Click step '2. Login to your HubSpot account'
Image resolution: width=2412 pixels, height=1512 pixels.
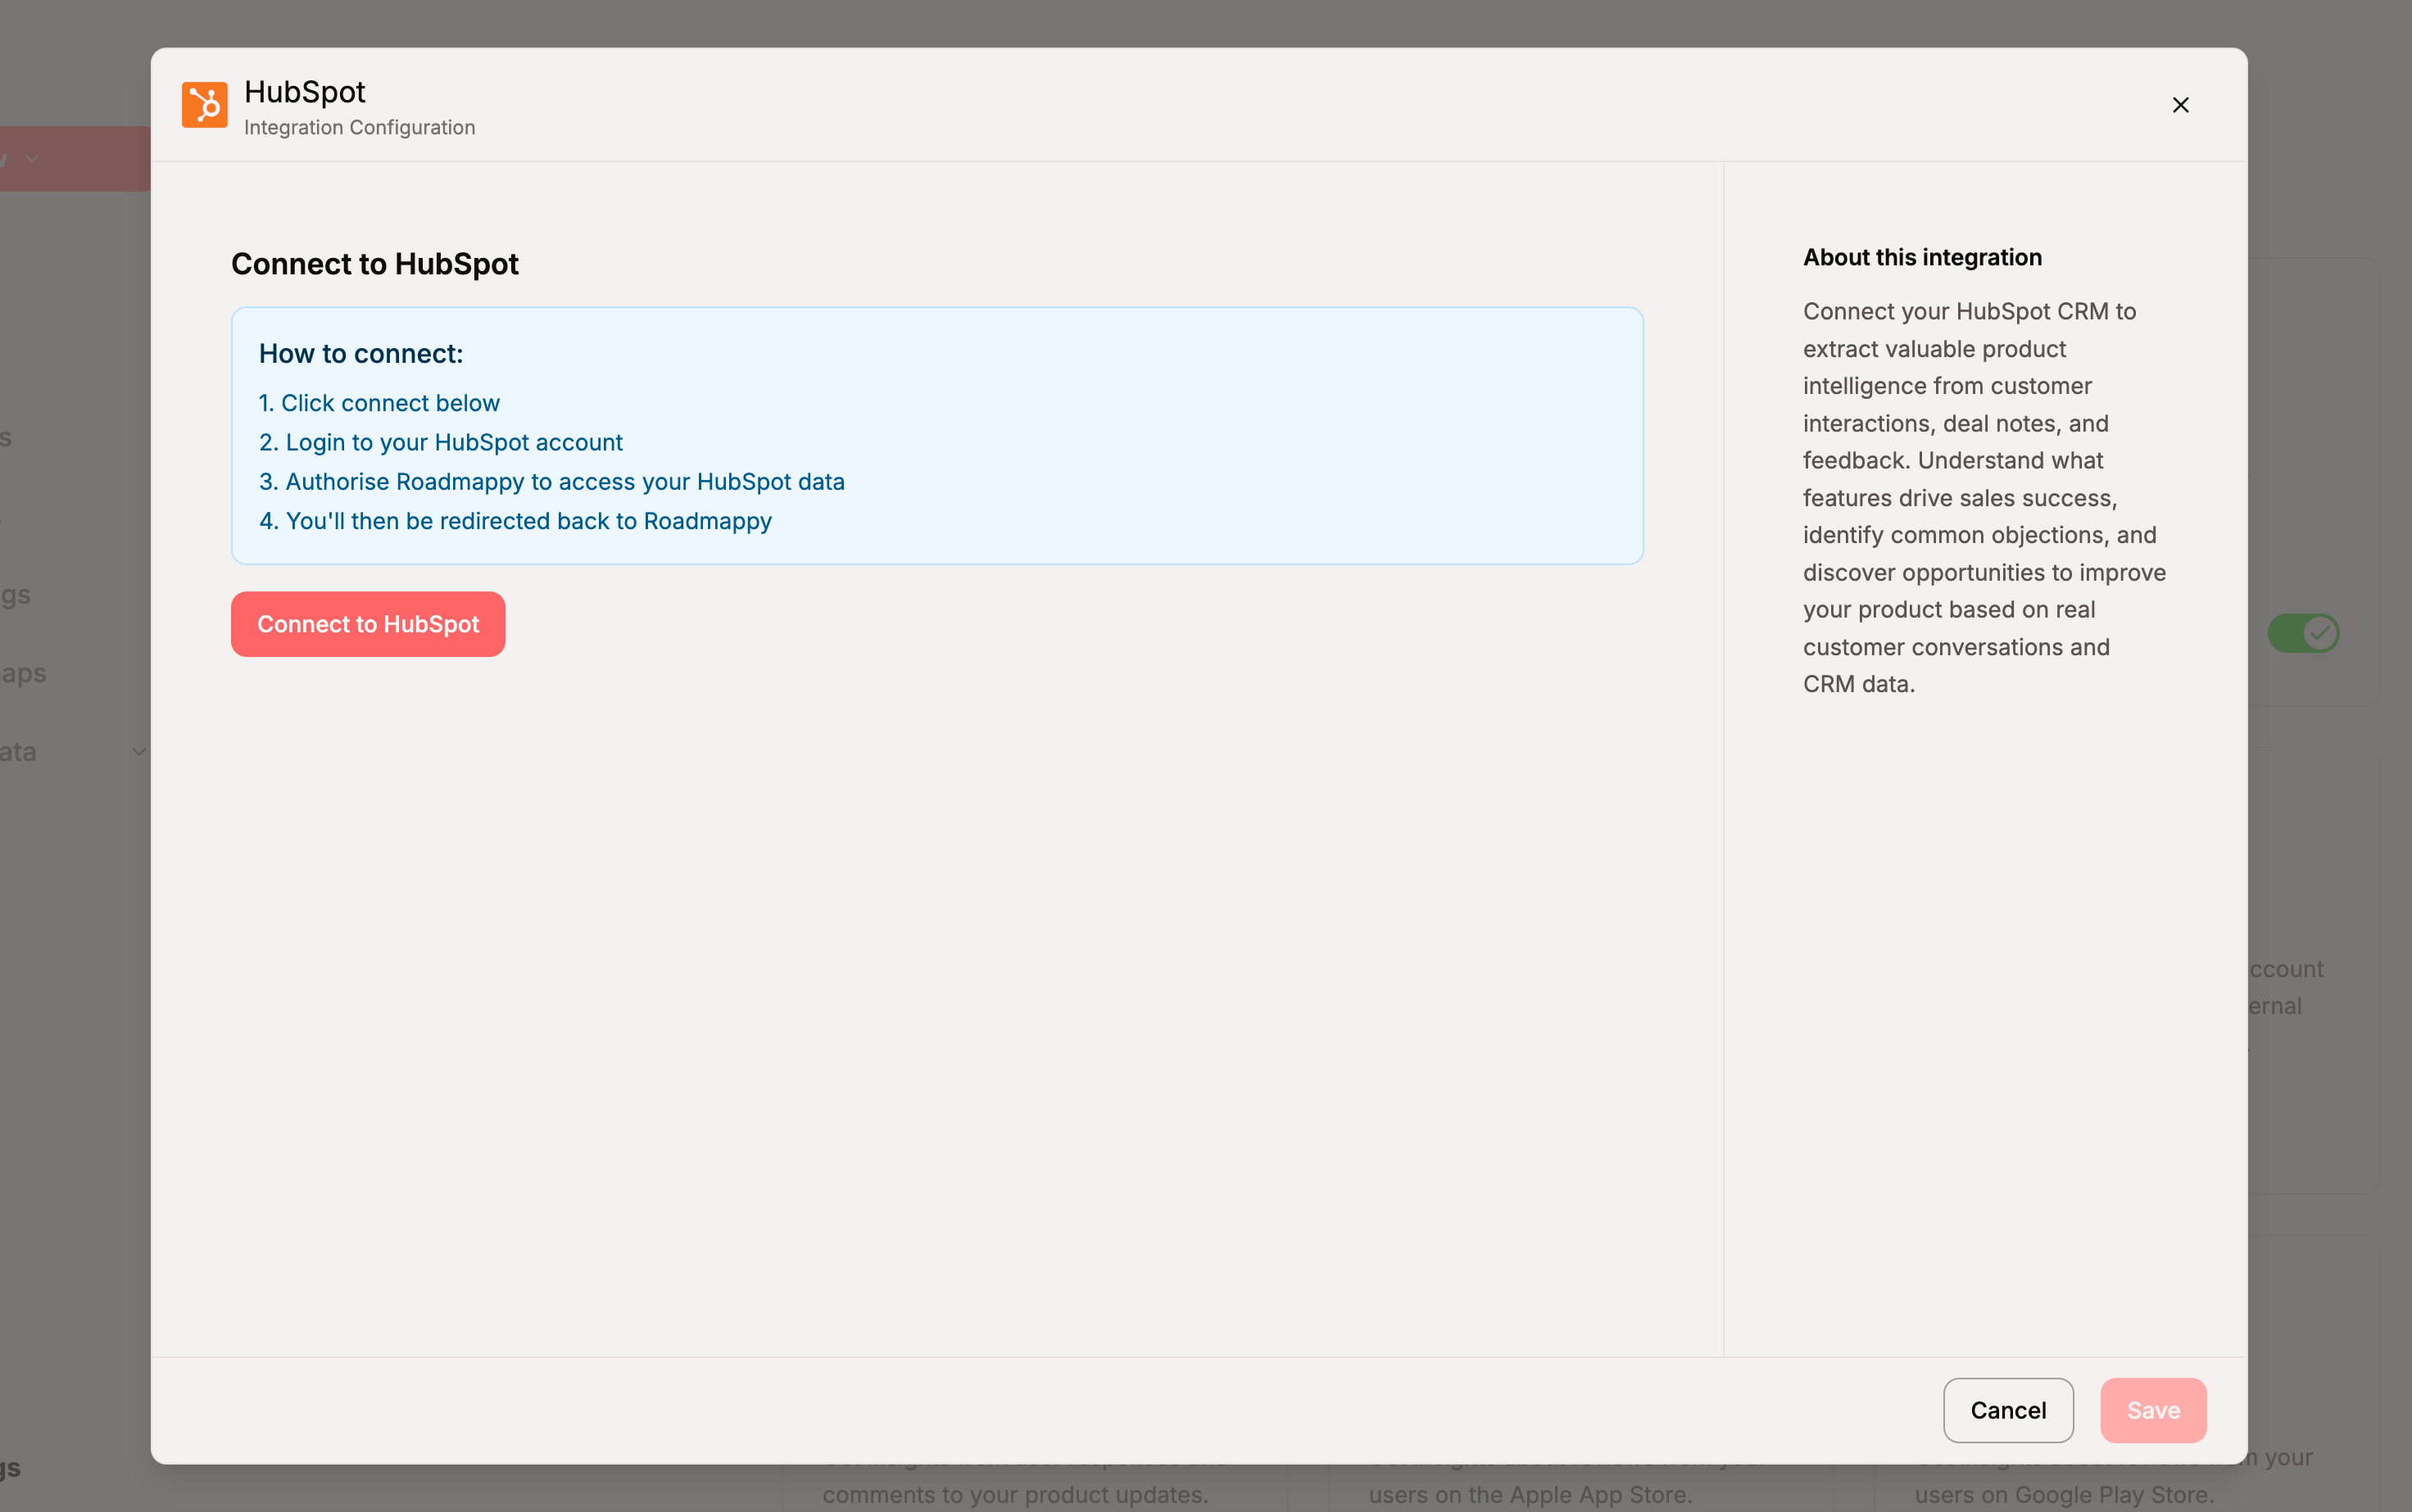(x=441, y=442)
